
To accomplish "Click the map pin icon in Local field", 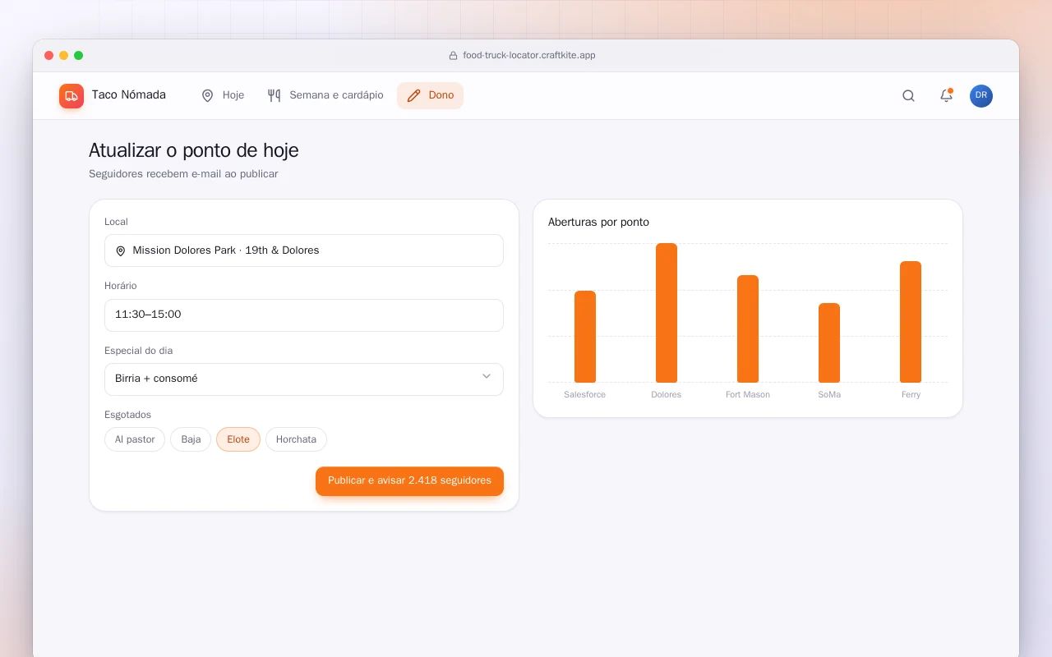I will (x=121, y=250).
